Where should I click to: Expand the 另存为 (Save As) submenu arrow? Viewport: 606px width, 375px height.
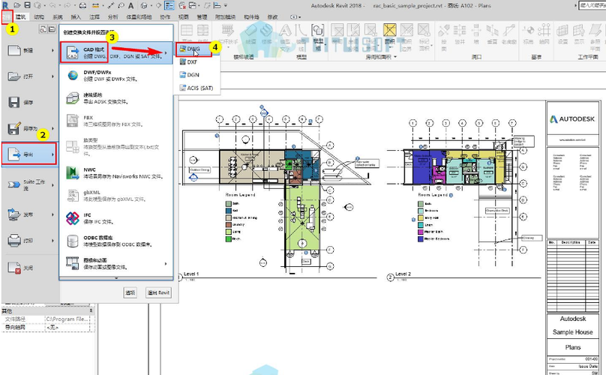pyautogui.click(x=52, y=128)
